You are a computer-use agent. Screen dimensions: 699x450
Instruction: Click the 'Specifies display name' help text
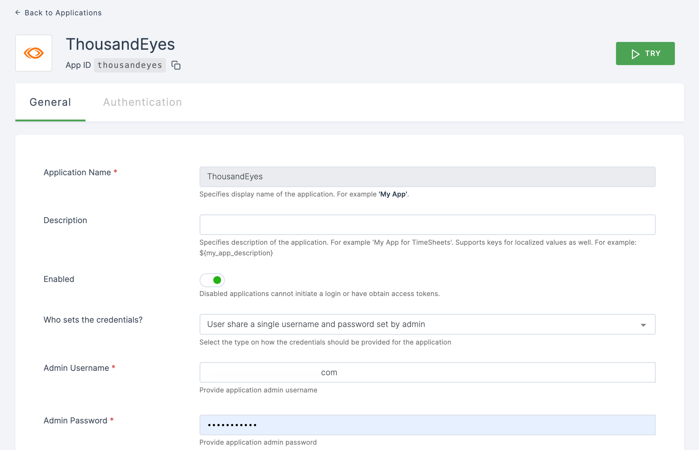(304, 194)
